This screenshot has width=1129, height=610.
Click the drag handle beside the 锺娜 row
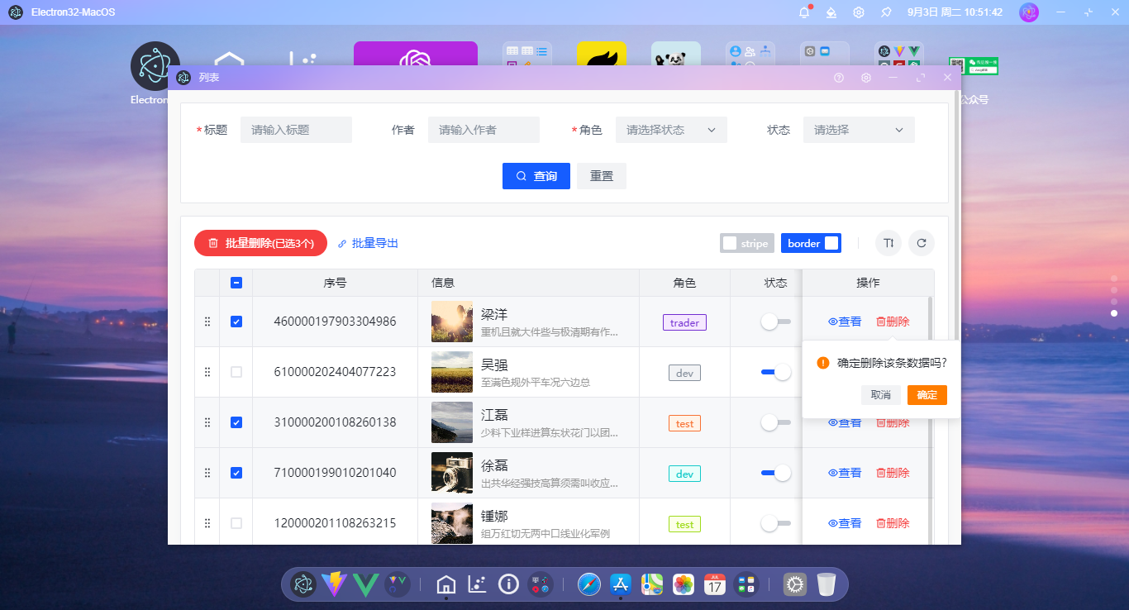point(207,522)
